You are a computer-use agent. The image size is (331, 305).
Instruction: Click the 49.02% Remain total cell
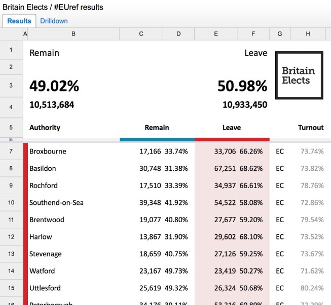54,86
